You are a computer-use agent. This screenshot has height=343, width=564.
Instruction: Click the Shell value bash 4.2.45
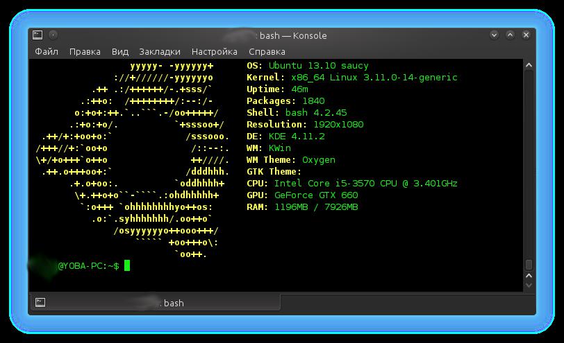click(x=316, y=113)
